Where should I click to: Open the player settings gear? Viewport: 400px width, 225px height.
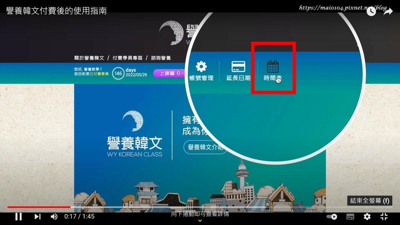click(367, 217)
